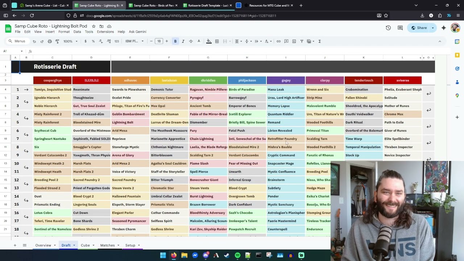Select the Reanimate cell
The width and height of the screenshot is (464, 261).
(91, 90)
